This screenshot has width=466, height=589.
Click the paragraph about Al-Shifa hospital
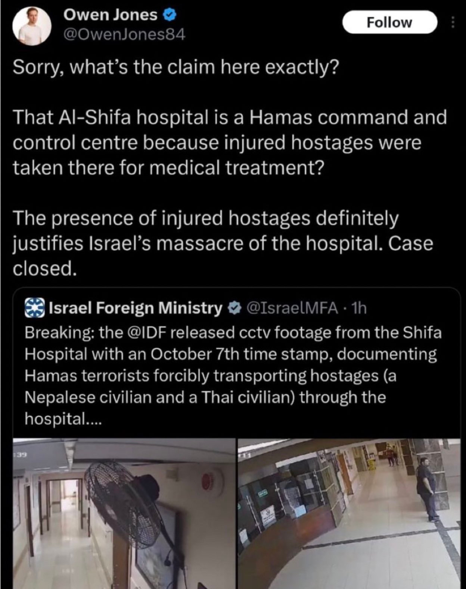pos(230,142)
